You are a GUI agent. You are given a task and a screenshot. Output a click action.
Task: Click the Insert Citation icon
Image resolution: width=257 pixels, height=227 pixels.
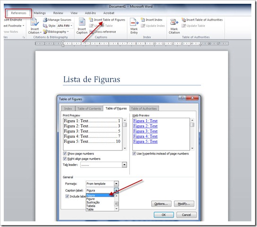tap(34, 22)
